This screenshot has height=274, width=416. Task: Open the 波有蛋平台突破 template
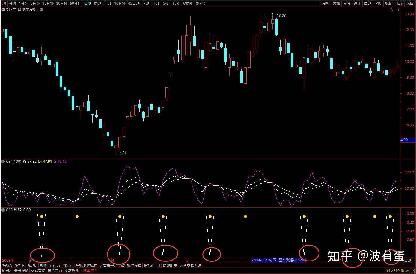pos(112,266)
